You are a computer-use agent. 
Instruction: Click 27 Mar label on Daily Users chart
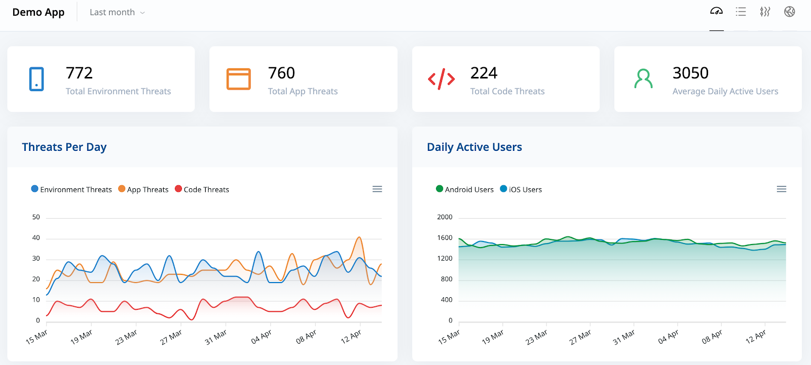(580, 337)
